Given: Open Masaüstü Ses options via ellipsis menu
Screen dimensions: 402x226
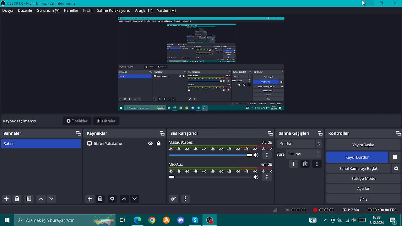Looking at the screenshot, I should [x=267, y=155].
